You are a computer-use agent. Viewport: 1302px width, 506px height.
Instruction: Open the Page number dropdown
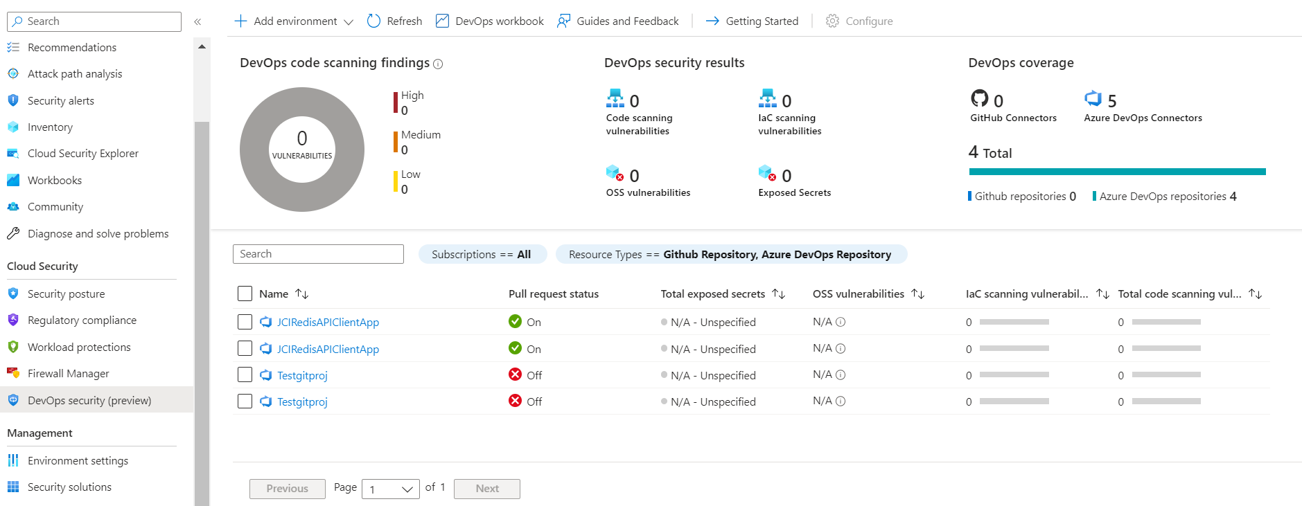[391, 489]
